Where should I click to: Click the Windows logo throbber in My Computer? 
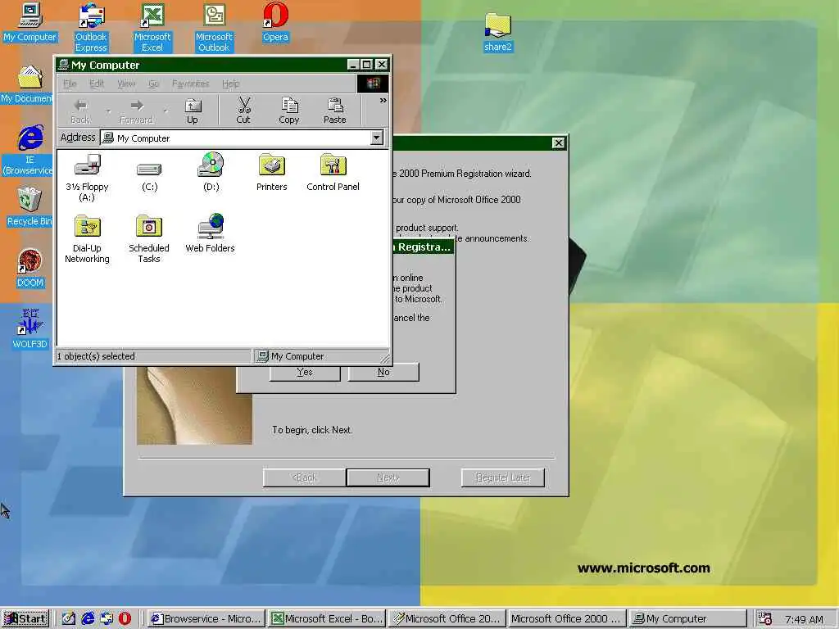coord(373,83)
